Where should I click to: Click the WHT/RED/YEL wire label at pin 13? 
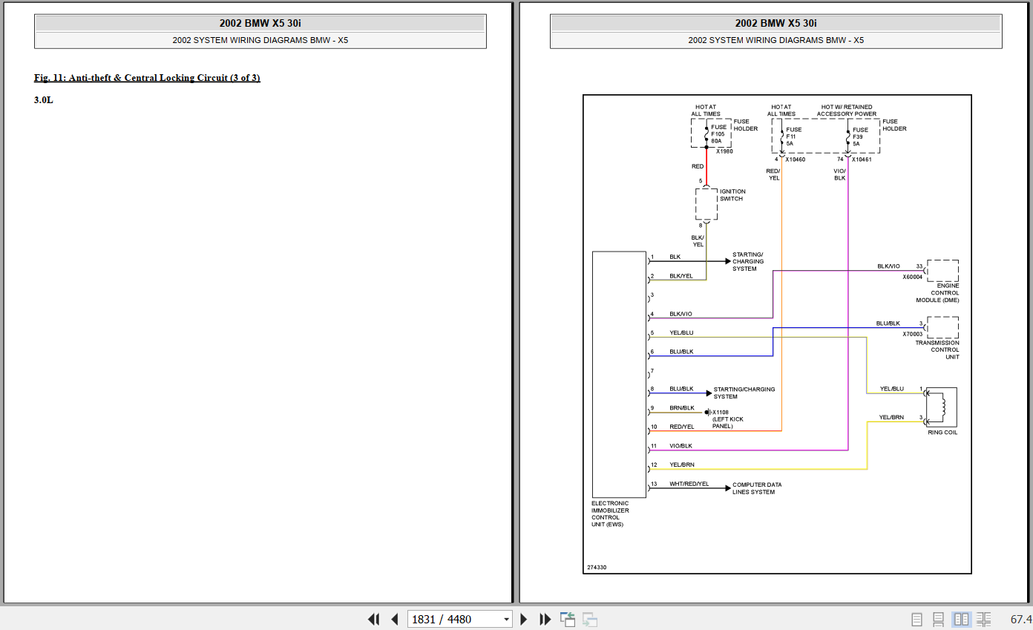click(x=689, y=485)
